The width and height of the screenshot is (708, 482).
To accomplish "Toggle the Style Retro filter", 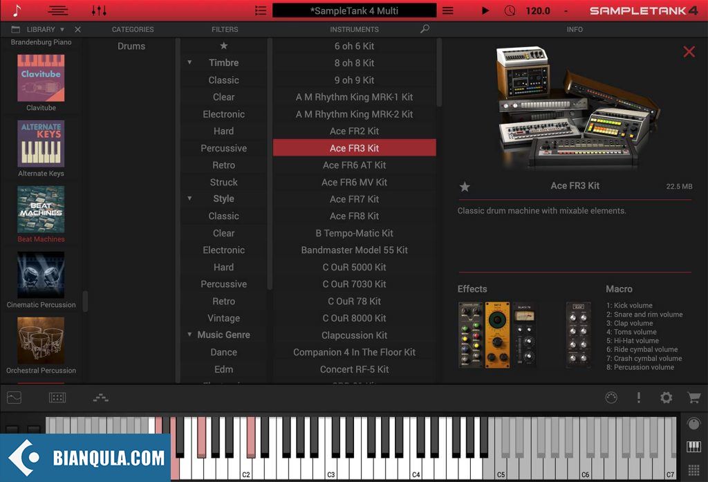I will coord(223,301).
